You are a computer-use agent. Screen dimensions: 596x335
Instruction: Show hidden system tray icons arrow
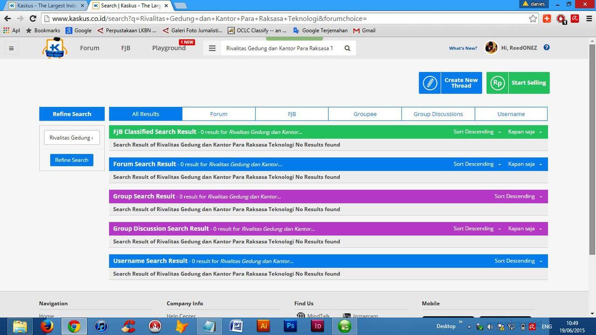[x=469, y=327]
